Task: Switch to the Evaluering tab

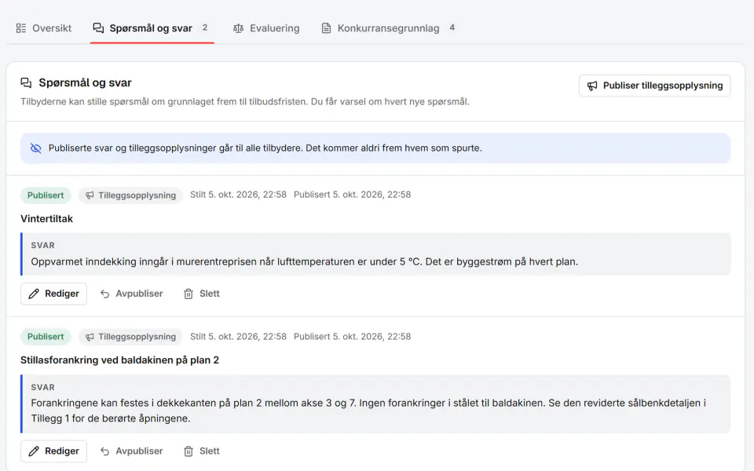Action: click(266, 28)
